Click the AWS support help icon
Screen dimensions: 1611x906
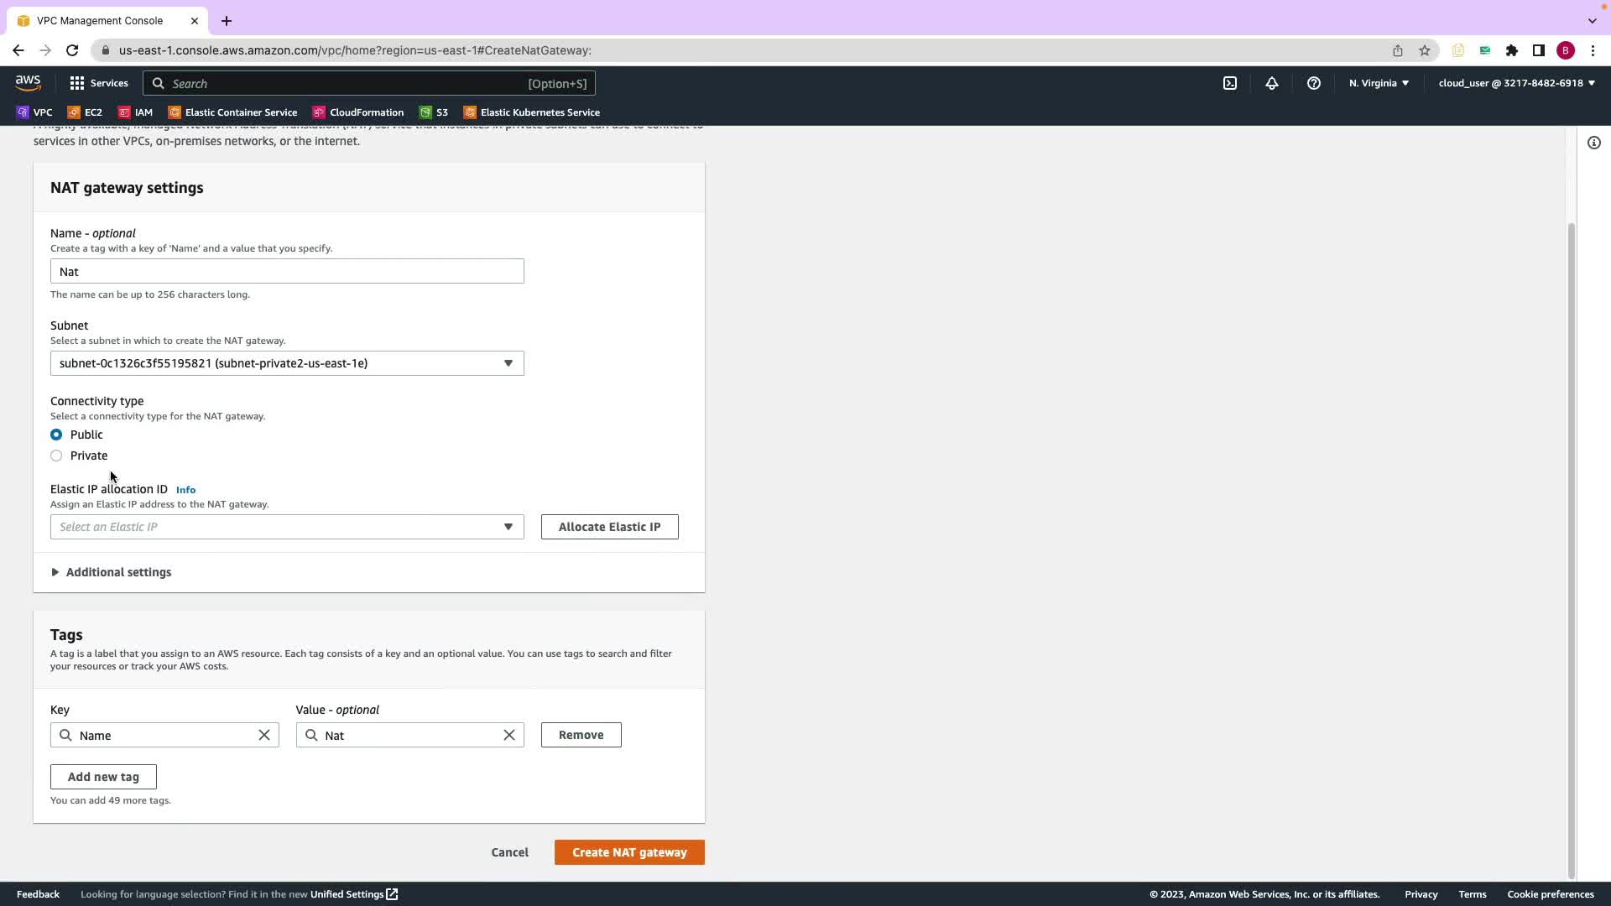pyautogui.click(x=1314, y=83)
